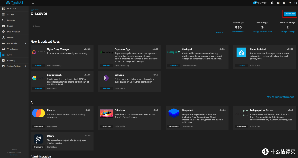Click the Dashboard sidebar icon
Image resolution: width=298 pixels, height=158 pixels.
tap(3, 9)
